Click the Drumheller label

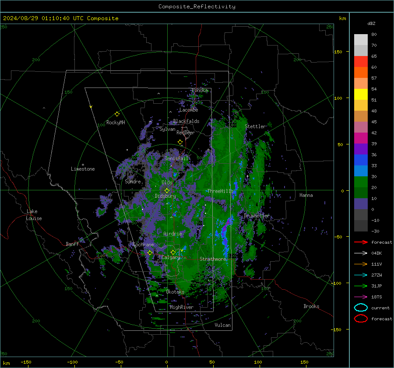point(256,216)
